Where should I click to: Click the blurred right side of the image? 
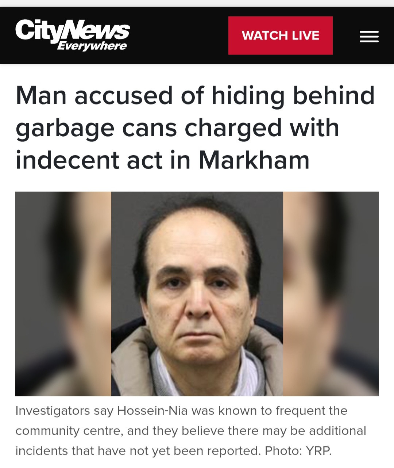[331, 294]
